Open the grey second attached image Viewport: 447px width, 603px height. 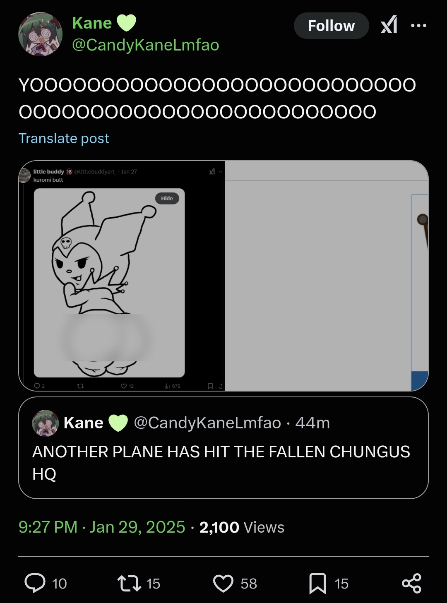[x=326, y=276]
